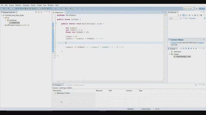Click the New Java Package icon
Viewport: 206px width, 115px height.
click(30, 9)
